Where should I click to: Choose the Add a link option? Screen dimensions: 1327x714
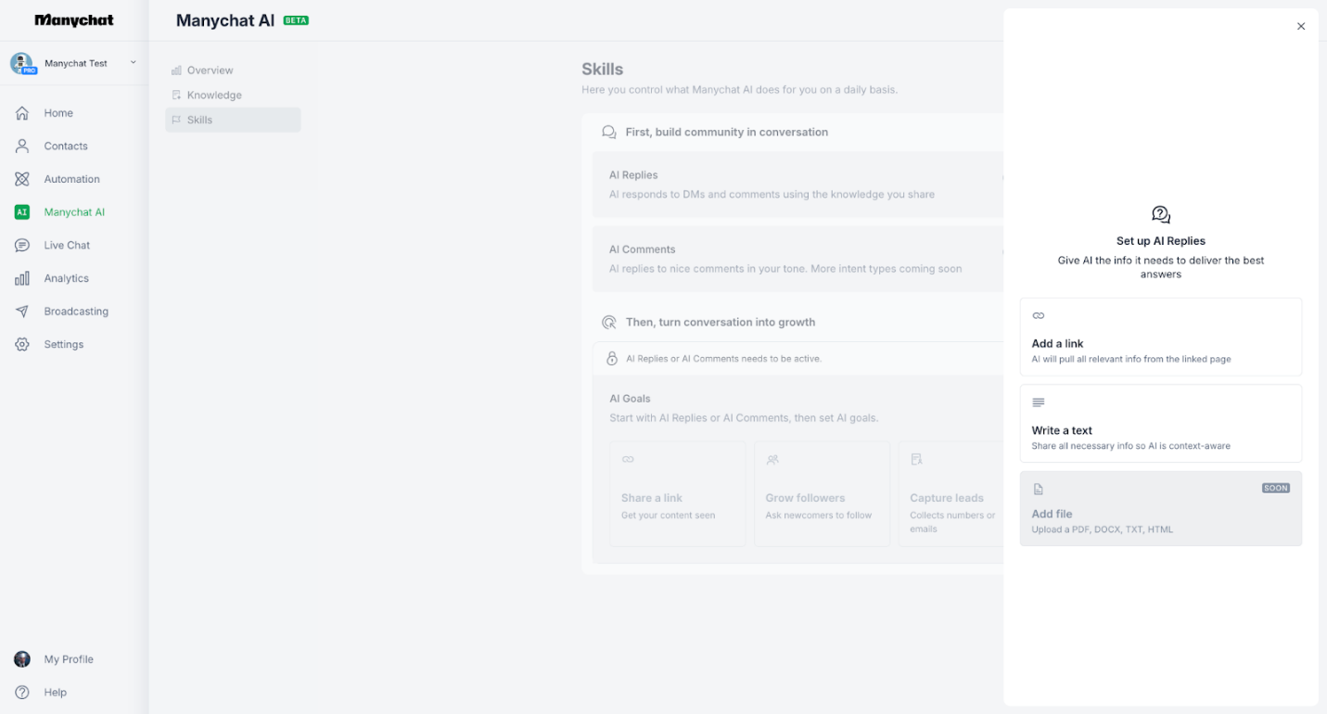[x=1160, y=337]
